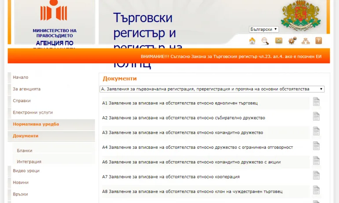The width and height of the screenshot is (339, 203).
Task: Open the home page icon in header
Action: [252, 41]
